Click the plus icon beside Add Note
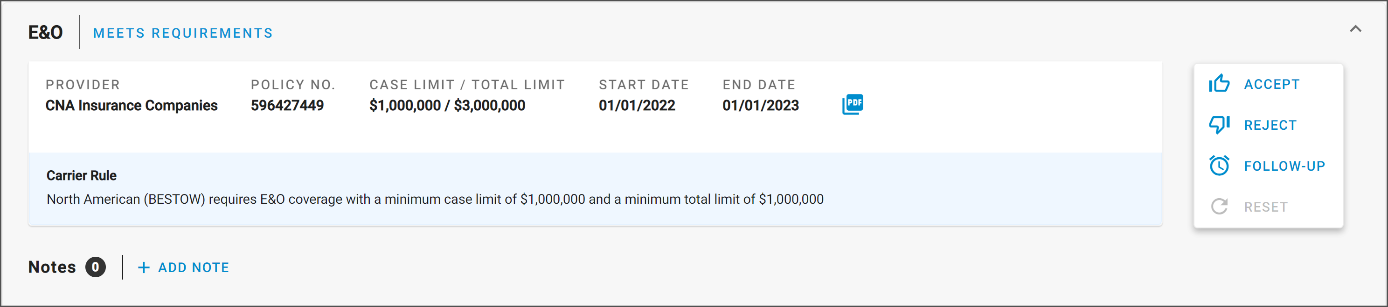 pos(143,267)
